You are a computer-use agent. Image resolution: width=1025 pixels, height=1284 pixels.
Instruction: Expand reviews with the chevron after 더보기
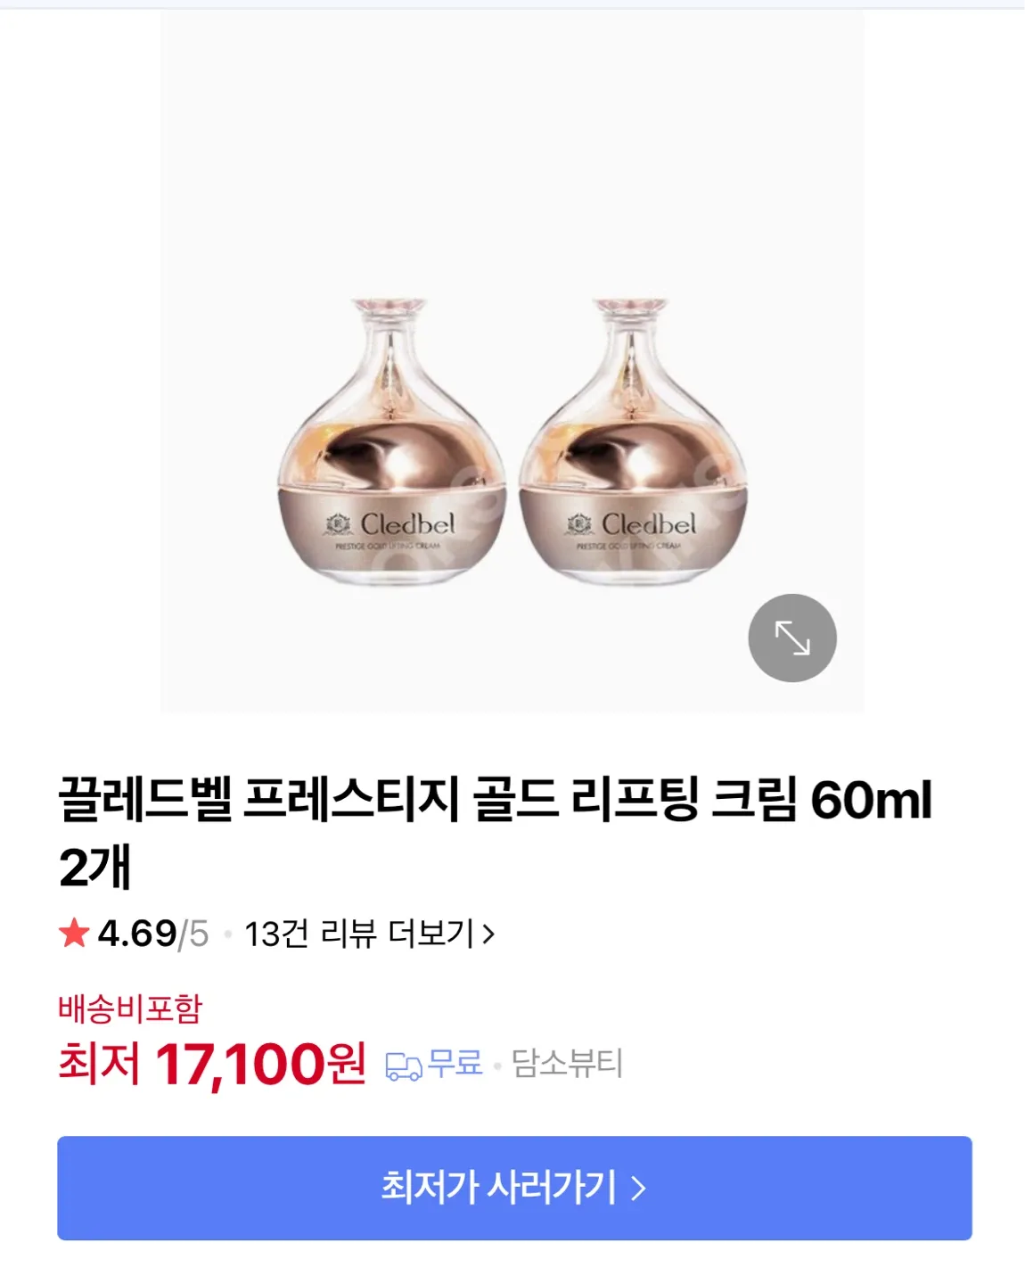pyautogui.click(x=488, y=934)
